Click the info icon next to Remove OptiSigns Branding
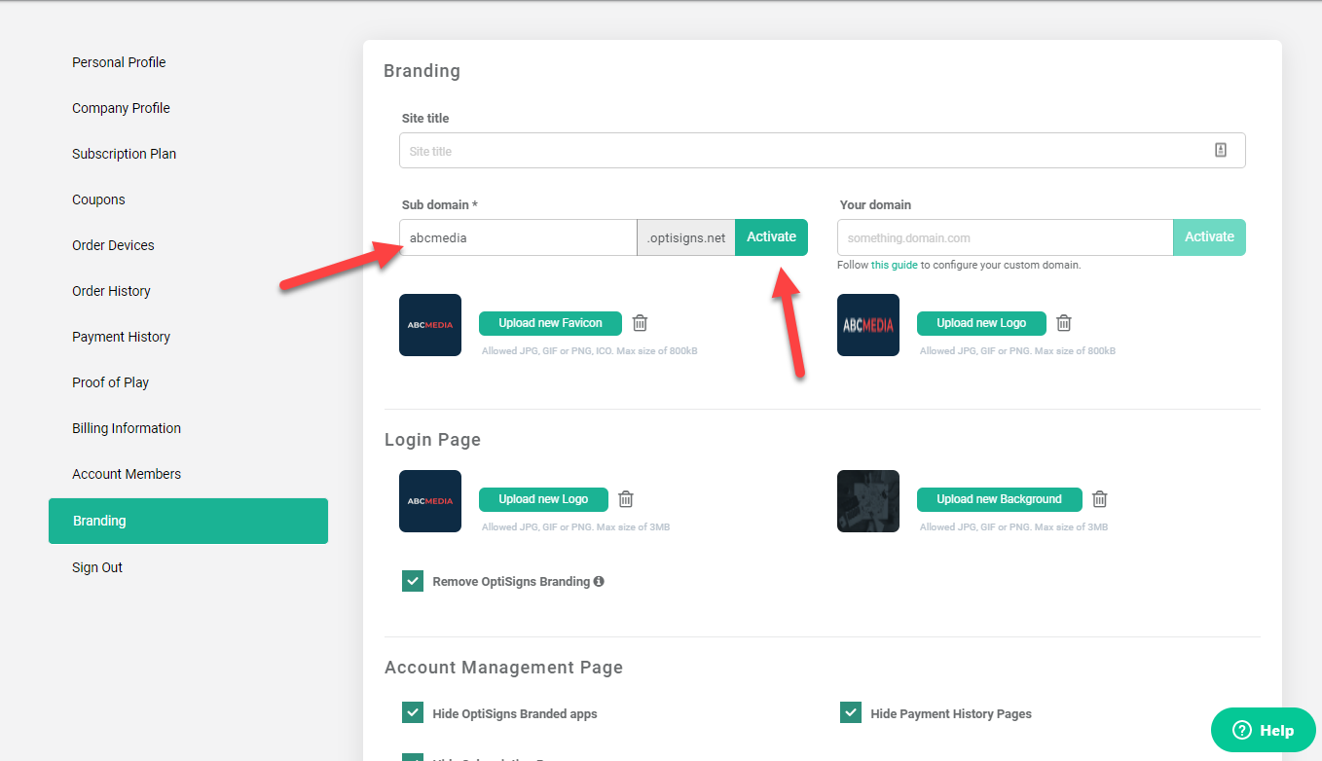The image size is (1322, 761). (x=599, y=582)
